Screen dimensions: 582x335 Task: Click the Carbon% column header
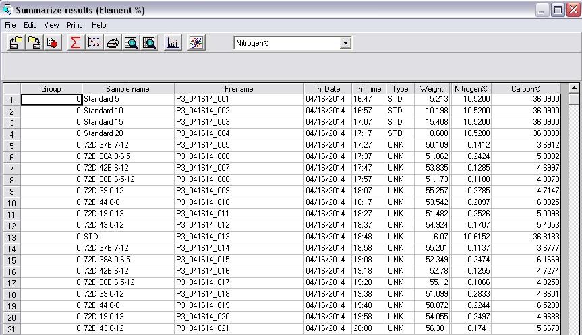tap(525, 88)
